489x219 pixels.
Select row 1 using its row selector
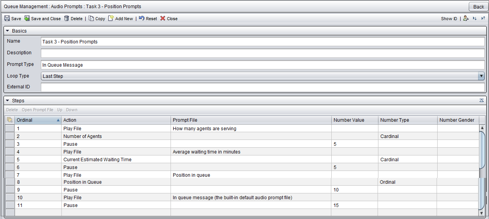tap(10, 128)
